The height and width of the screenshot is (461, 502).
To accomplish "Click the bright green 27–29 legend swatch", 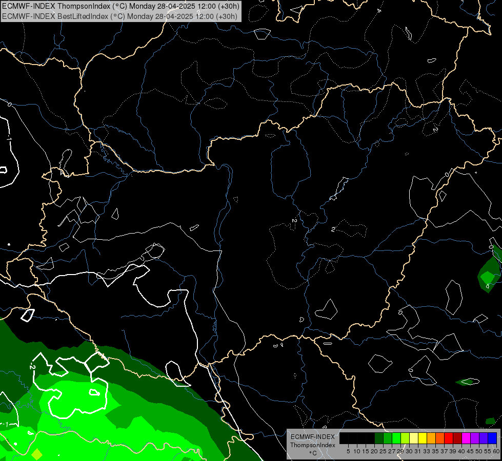I will coord(396,438).
